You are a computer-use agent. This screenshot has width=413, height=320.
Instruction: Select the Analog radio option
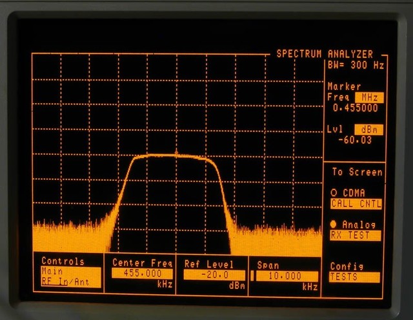coord(334,225)
